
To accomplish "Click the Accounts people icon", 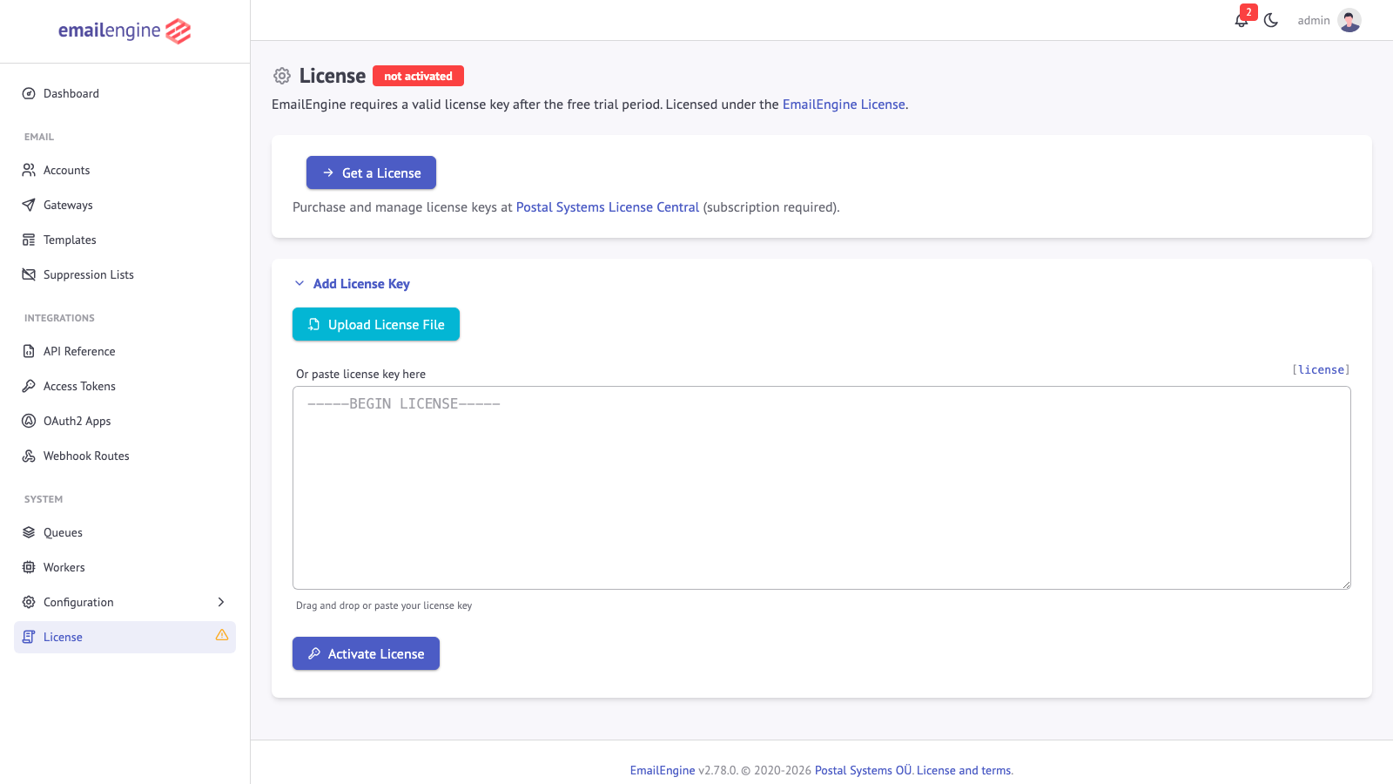I will click(x=29, y=170).
